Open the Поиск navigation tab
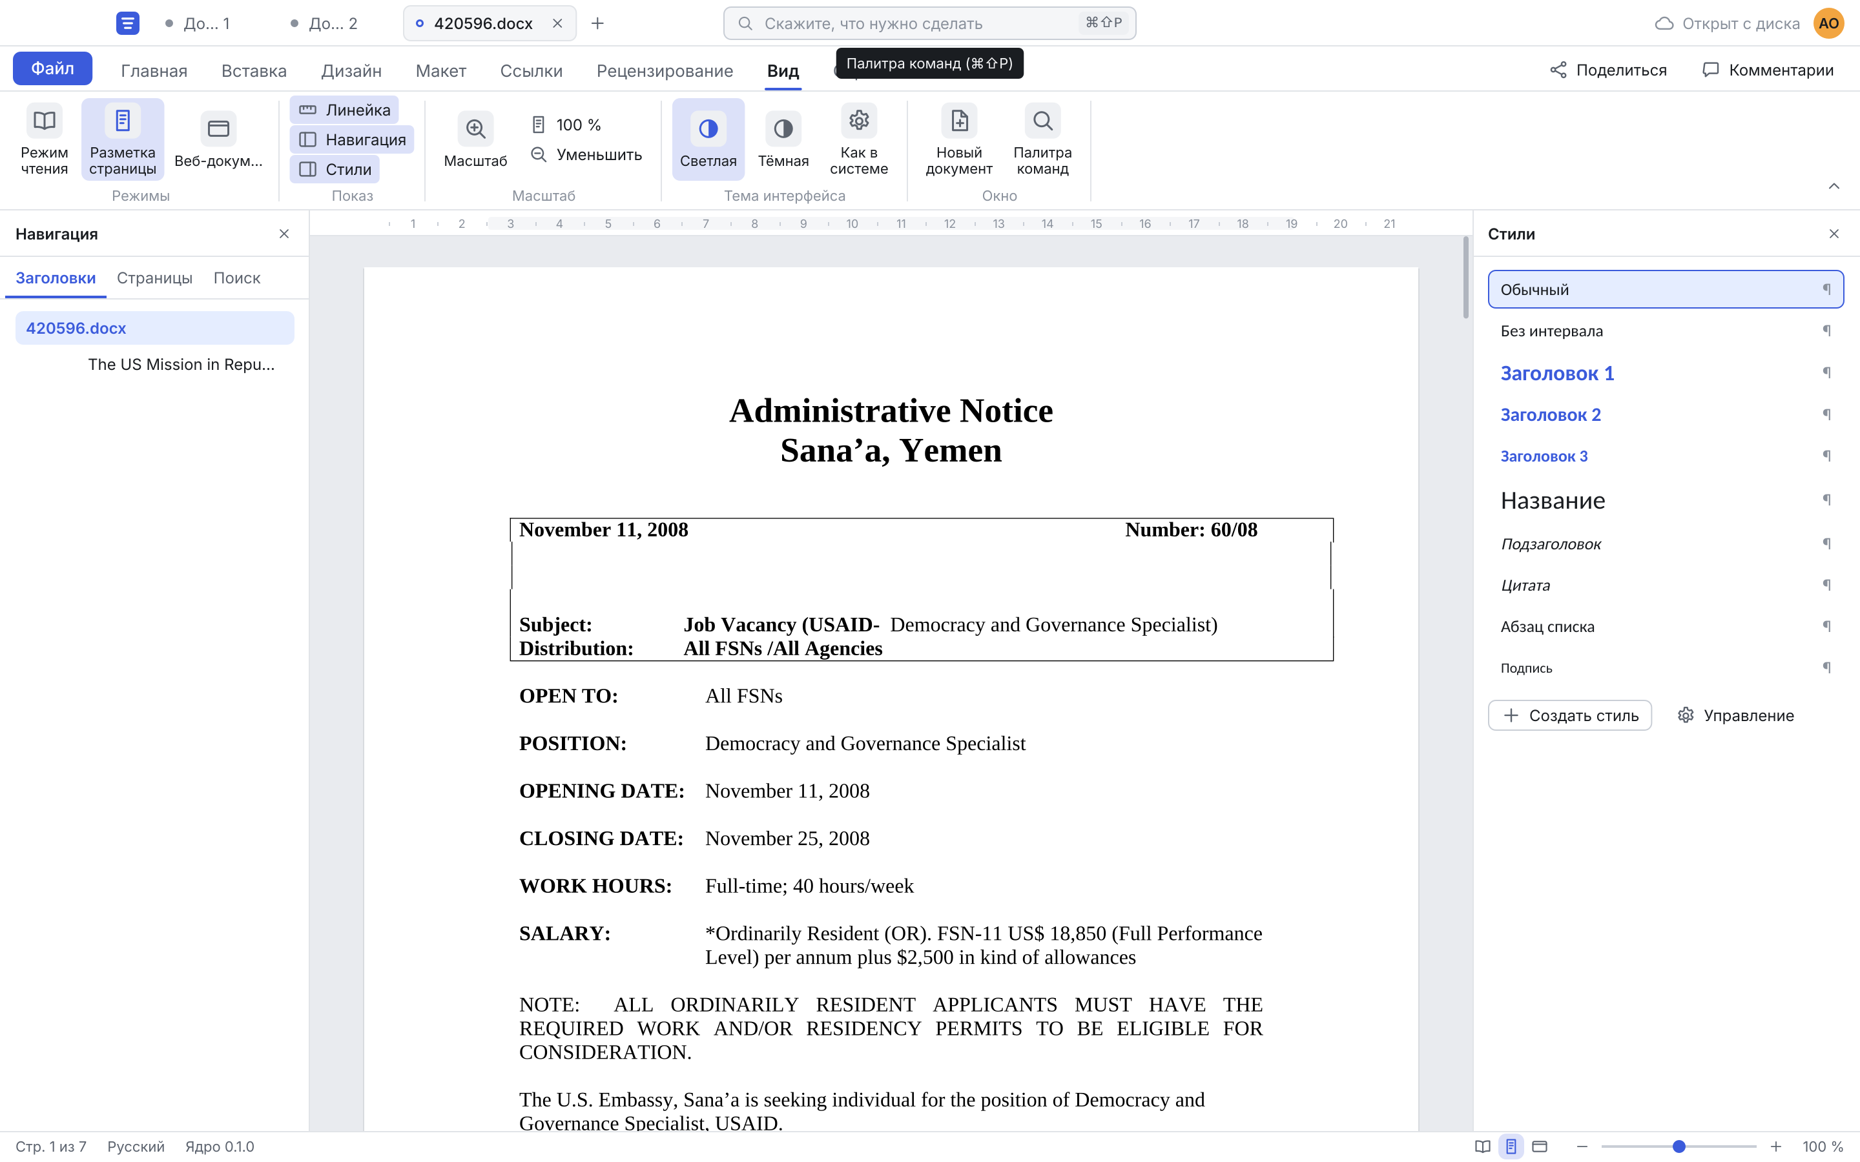 pos(237,278)
